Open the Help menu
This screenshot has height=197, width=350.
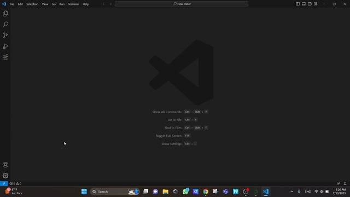(86, 4)
